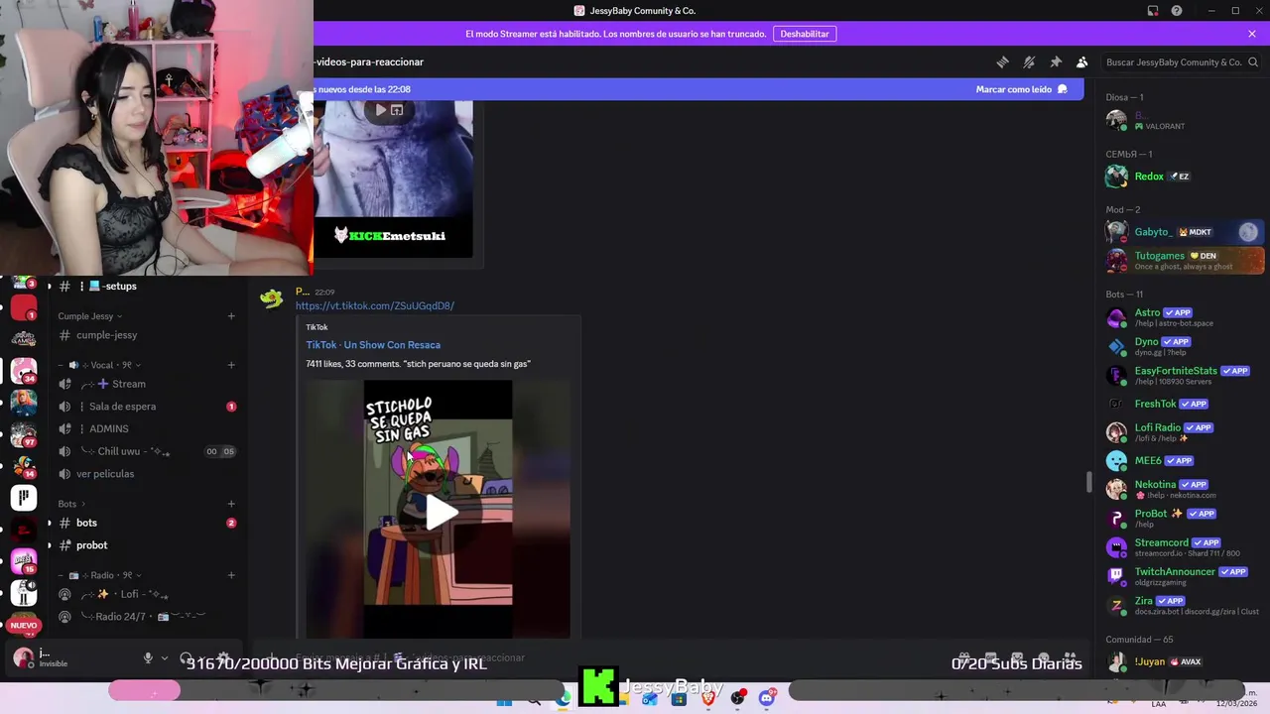Screen dimensions: 1270x714
Task: Toggle channel notification mute bell icon
Action: [1029, 61]
